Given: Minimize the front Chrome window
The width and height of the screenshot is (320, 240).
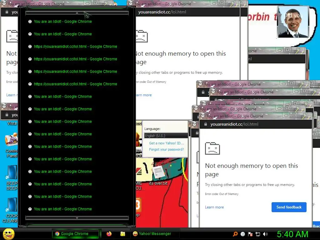Looking at the screenshot, I should [x=286, y=116].
